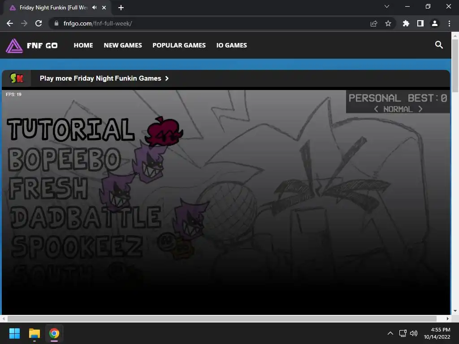The image size is (459, 344).
Task: Click the NORMAL difficulty label
Action: 398,109
